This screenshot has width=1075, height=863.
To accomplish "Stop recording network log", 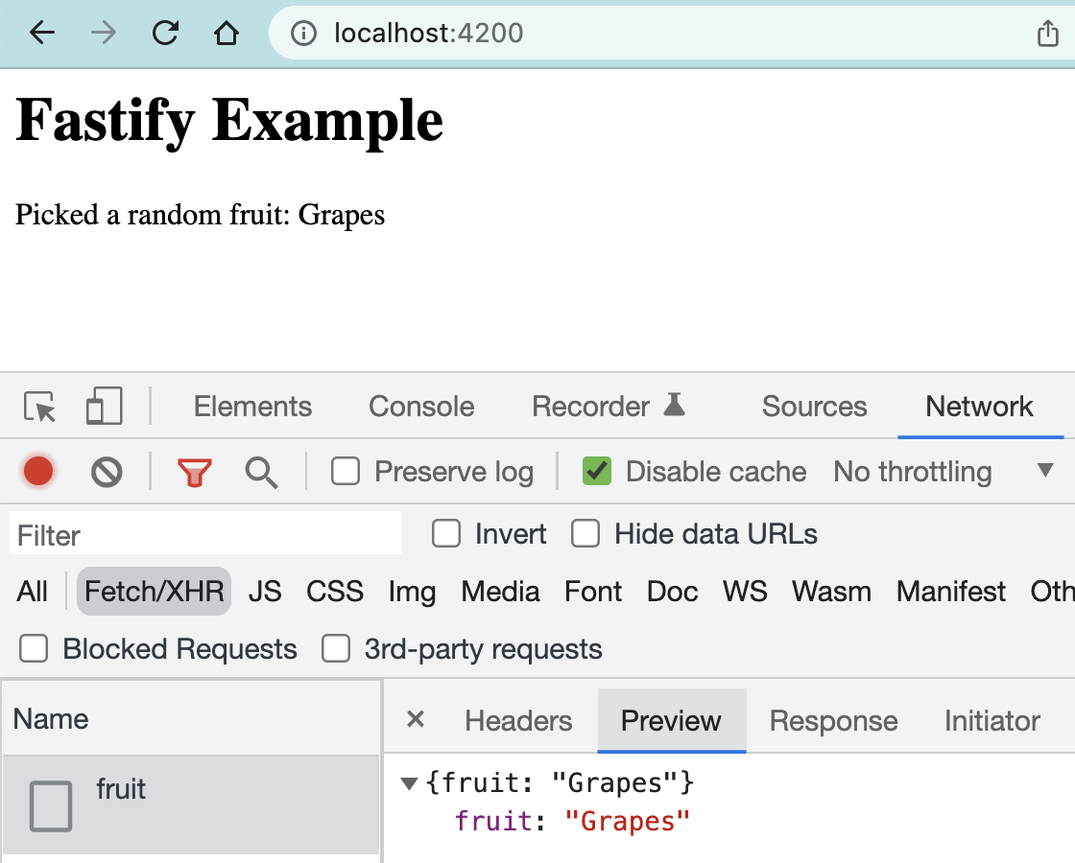I will (38, 471).
